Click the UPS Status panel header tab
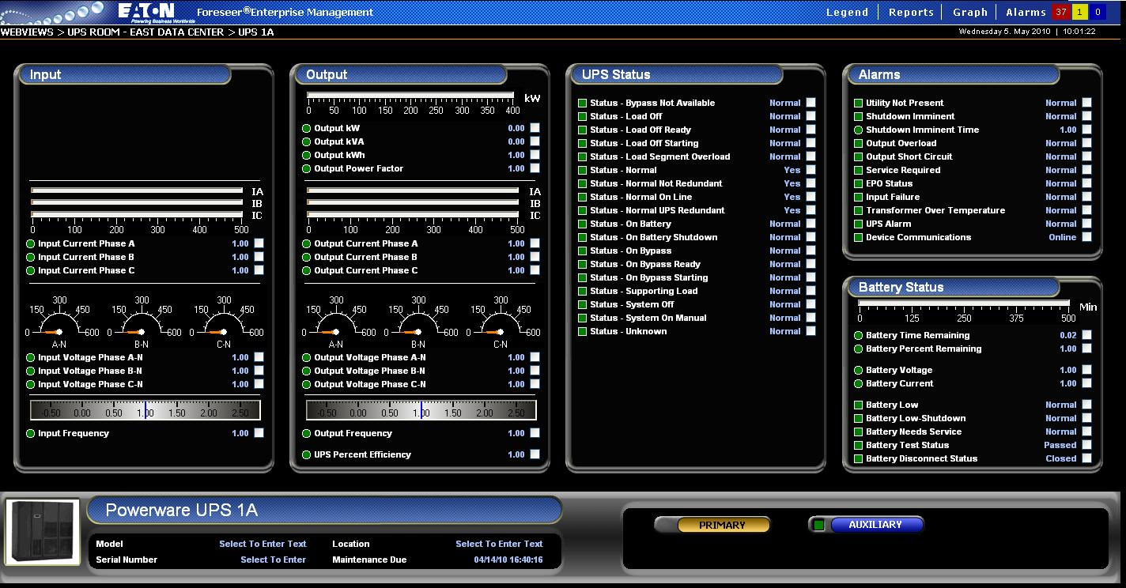 click(678, 74)
